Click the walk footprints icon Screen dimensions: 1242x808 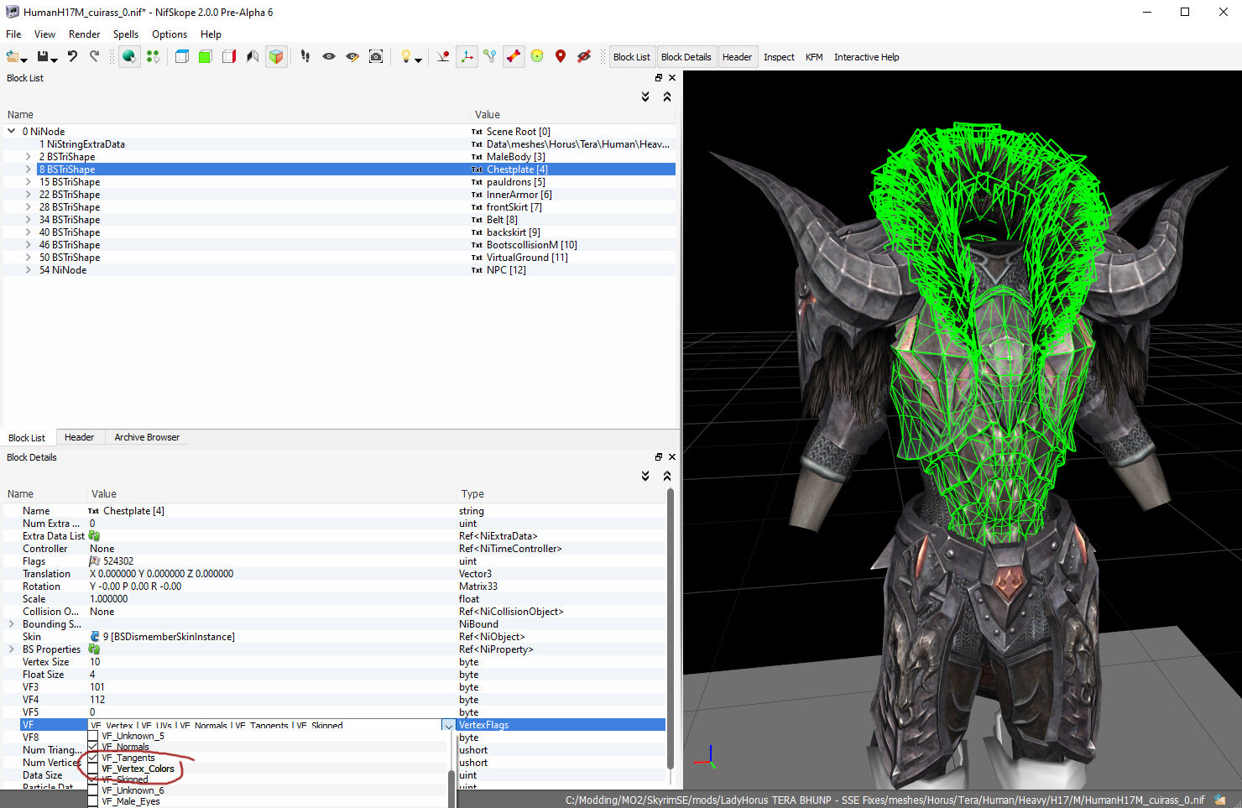point(305,56)
